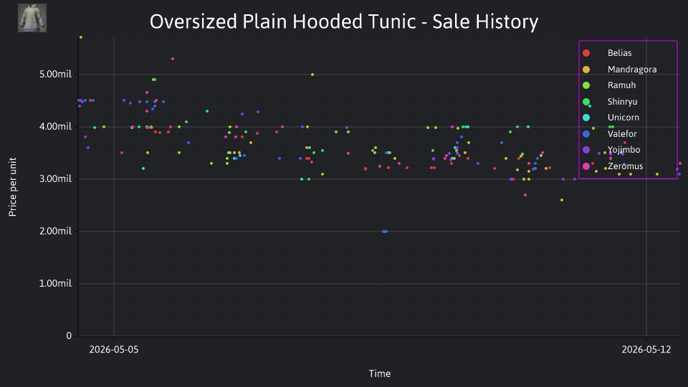Hide the Ramuh series via legend

(609, 85)
